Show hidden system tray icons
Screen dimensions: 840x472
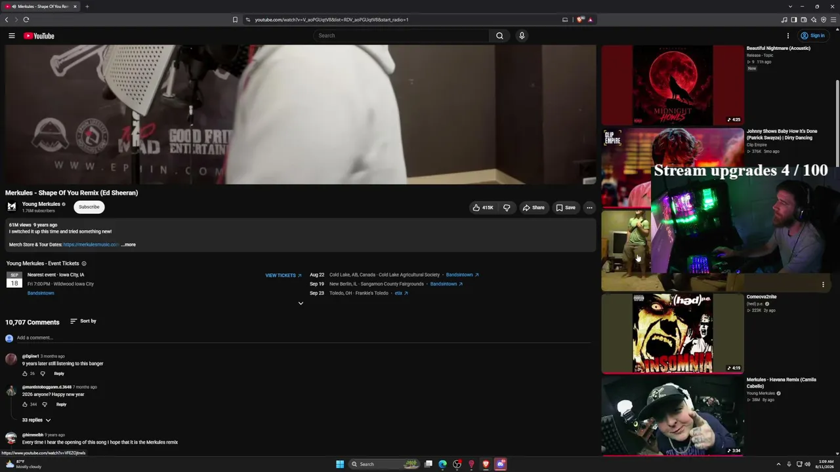tap(778, 464)
